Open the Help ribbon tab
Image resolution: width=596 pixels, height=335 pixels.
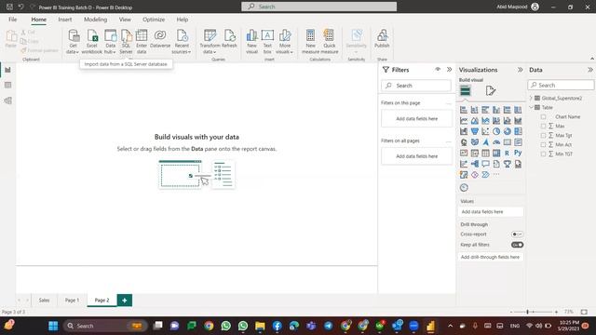[183, 20]
